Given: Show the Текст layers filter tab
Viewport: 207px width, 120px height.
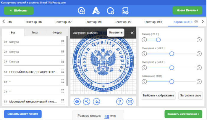Looking at the screenshot, I should point(35,32).
